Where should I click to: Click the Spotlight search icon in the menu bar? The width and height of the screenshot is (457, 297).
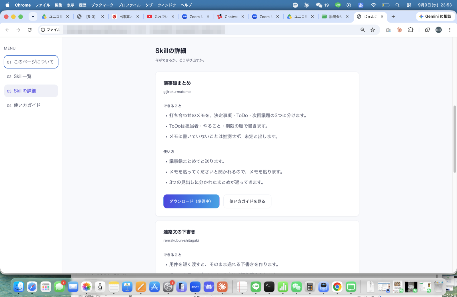point(397,5)
